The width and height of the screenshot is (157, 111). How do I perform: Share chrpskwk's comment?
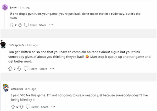coord(45,107)
